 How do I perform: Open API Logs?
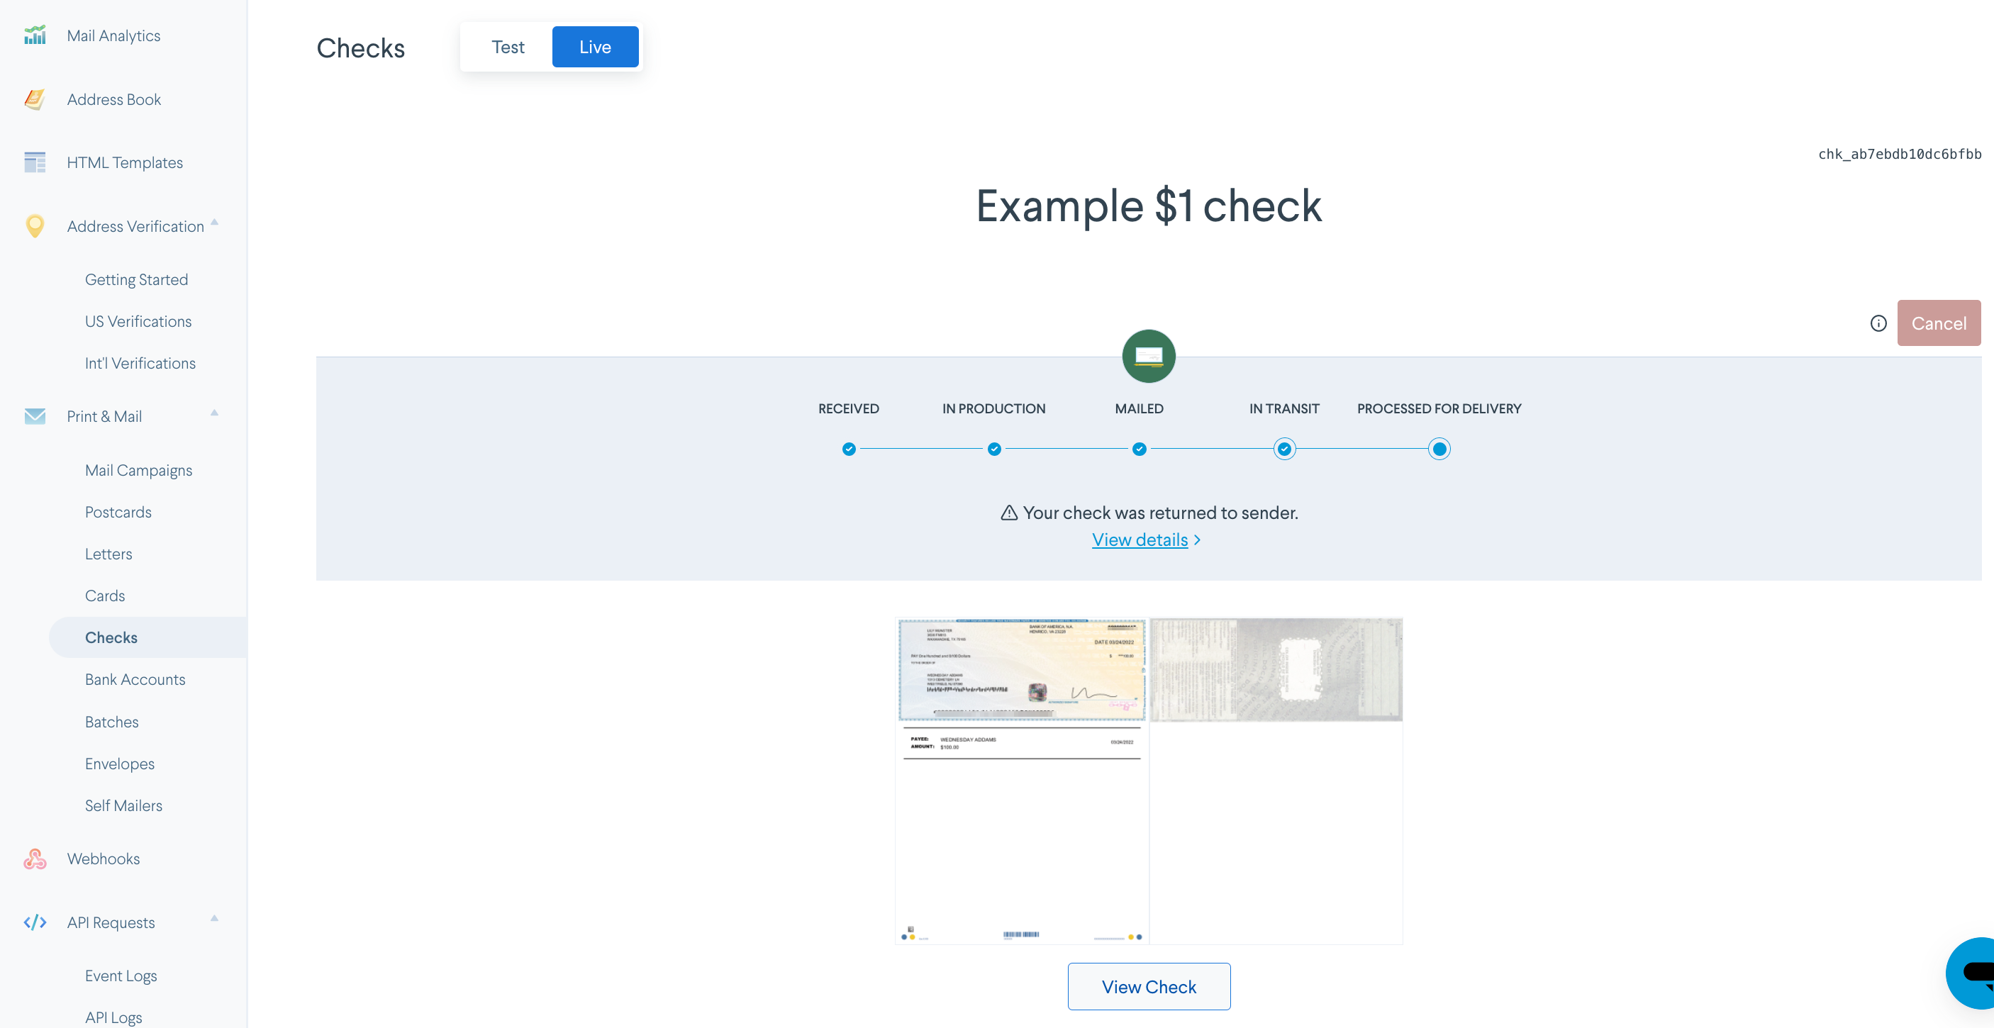coord(113,1017)
